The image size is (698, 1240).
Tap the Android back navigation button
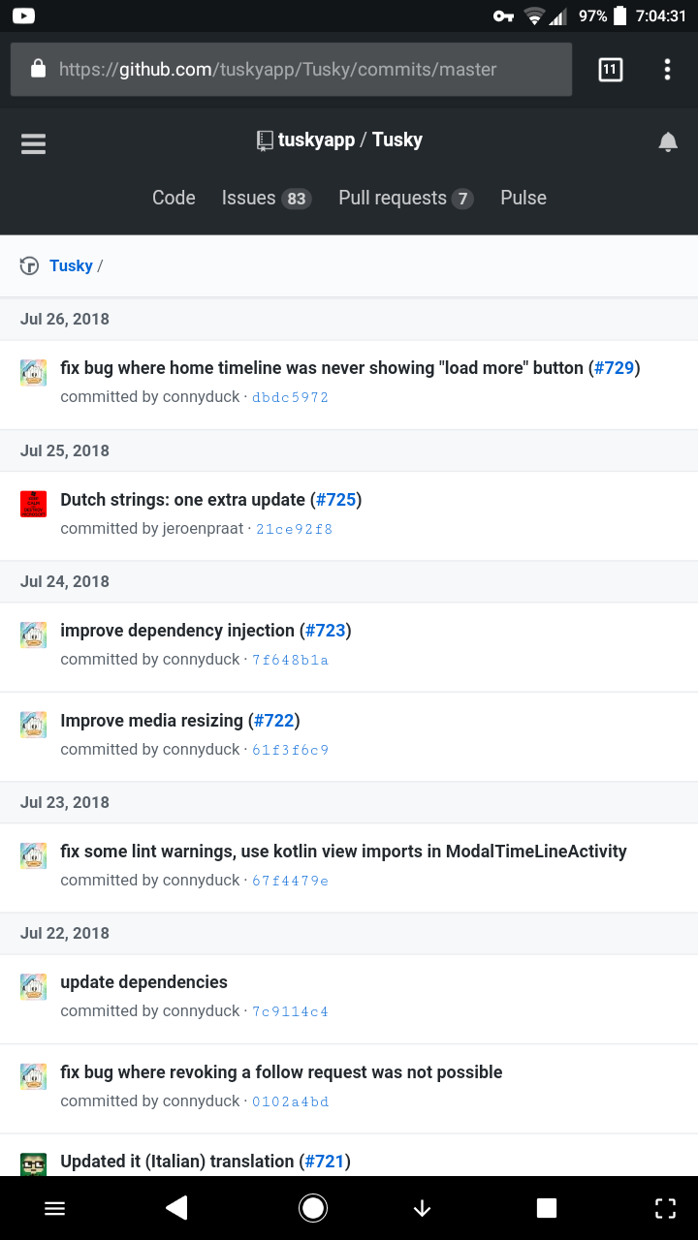[176, 1207]
